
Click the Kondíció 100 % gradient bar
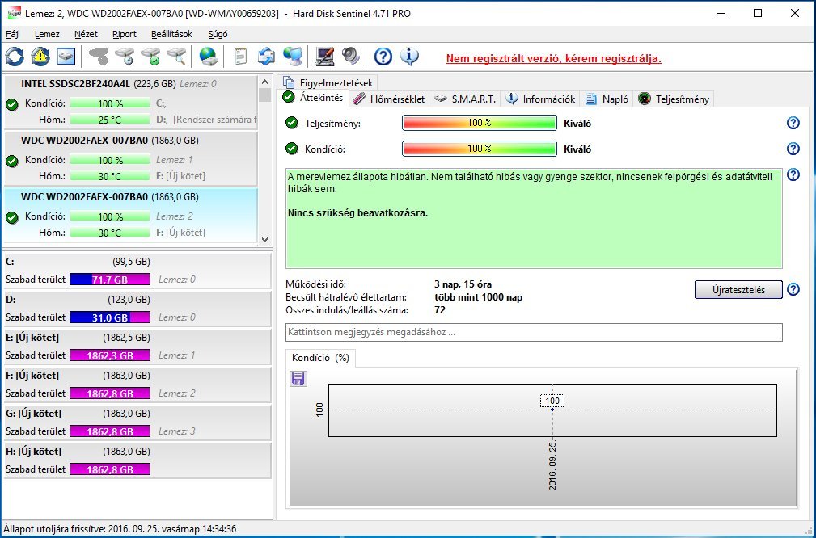(480, 149)
